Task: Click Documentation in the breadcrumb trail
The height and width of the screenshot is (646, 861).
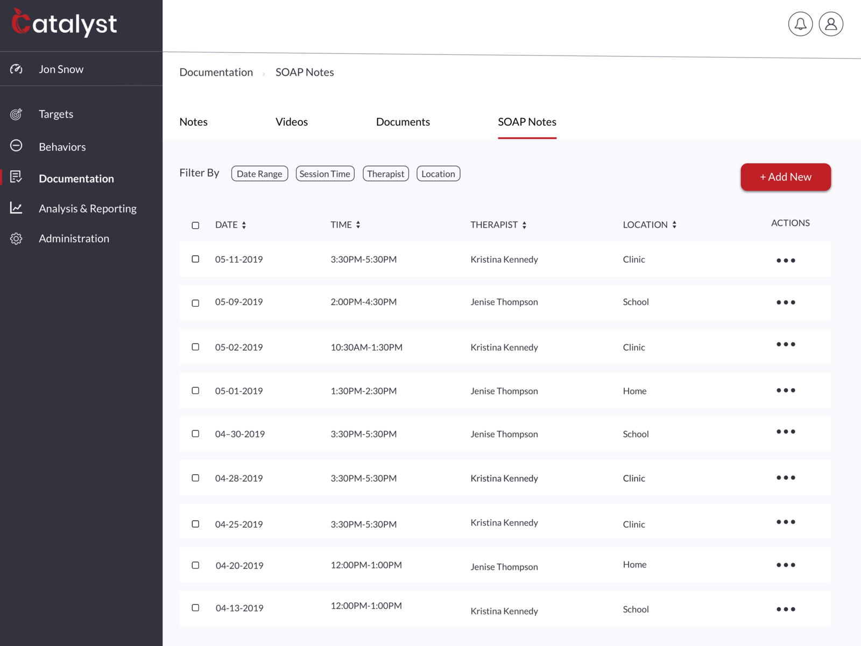Action: [x=216, y=72]
